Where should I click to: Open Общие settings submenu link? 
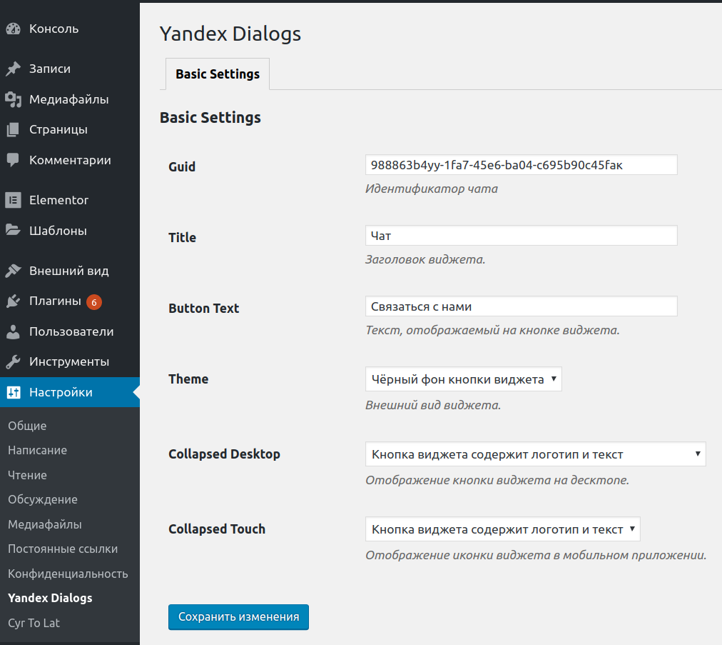27,426
